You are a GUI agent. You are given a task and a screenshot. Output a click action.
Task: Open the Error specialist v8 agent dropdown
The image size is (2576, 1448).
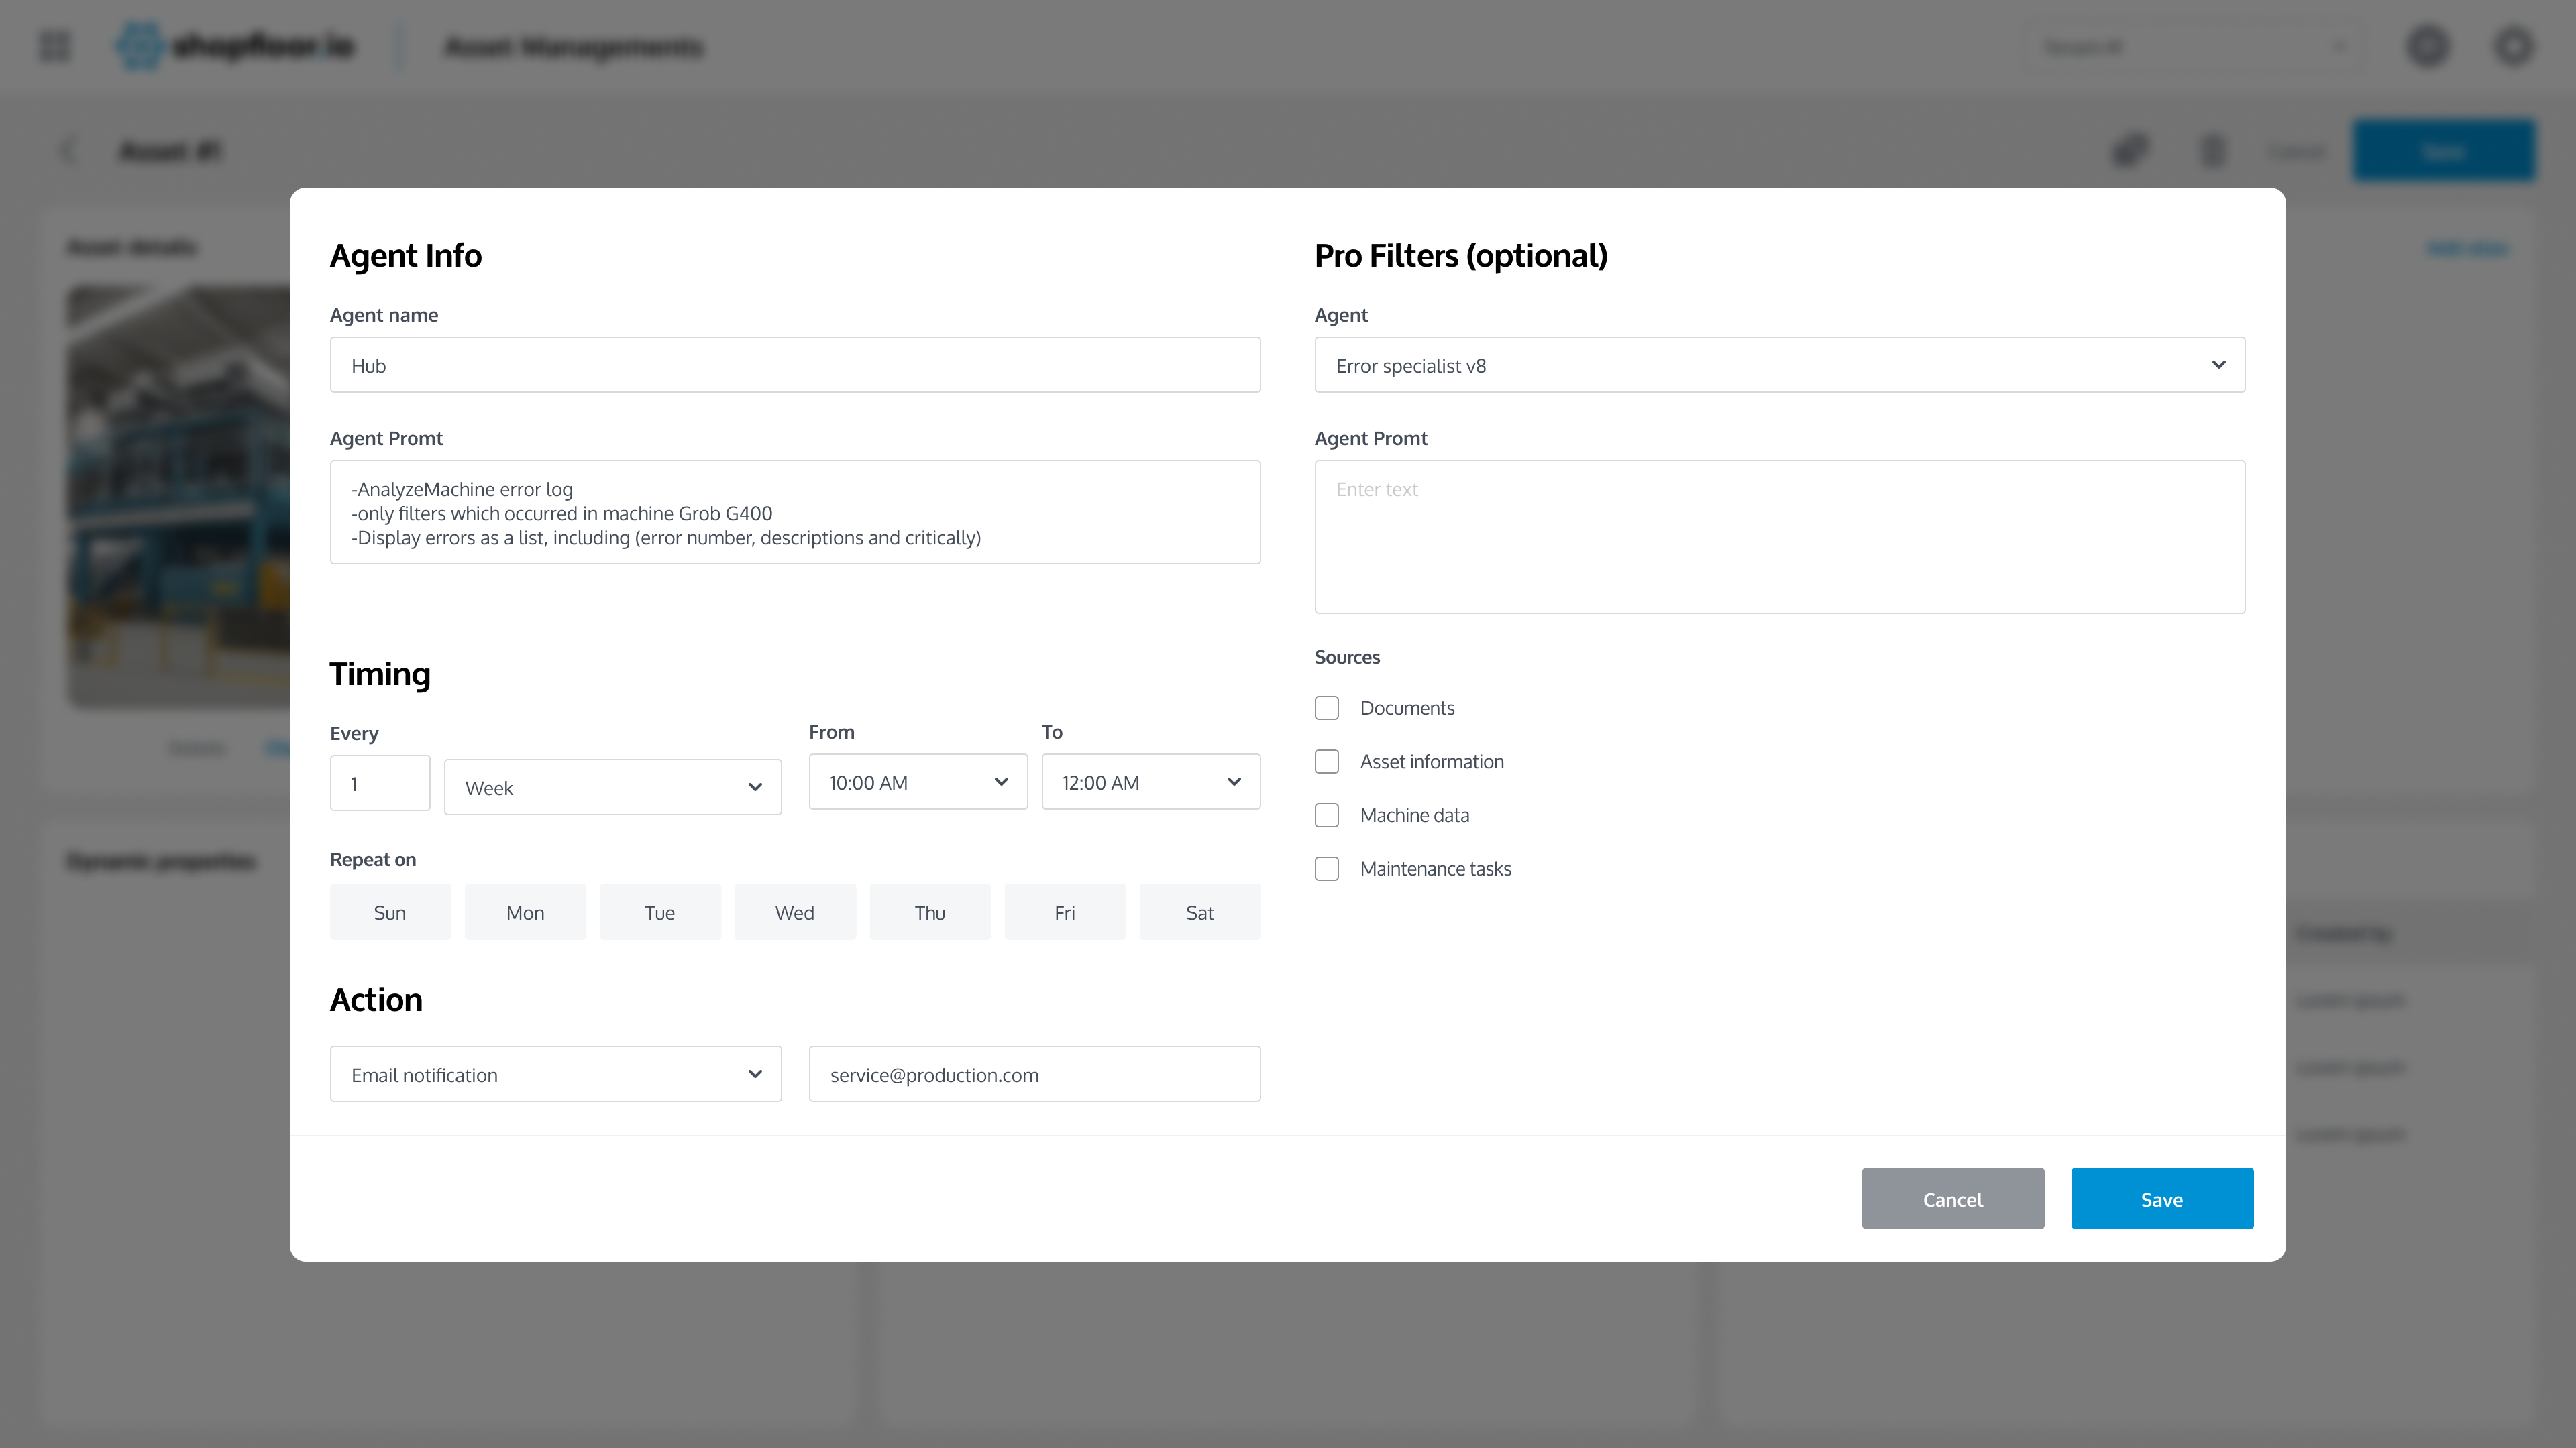[1779, 365]
